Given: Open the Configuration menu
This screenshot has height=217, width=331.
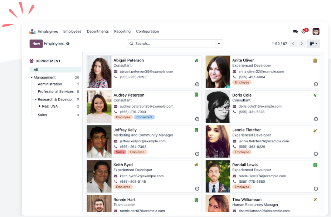Looking at the screenshot, I should 147,31.
